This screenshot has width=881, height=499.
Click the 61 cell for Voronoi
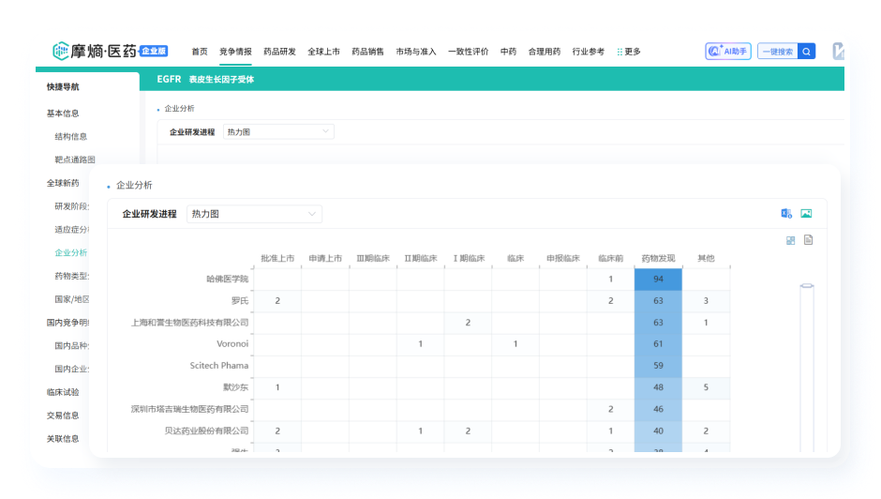tap(658, 343)
